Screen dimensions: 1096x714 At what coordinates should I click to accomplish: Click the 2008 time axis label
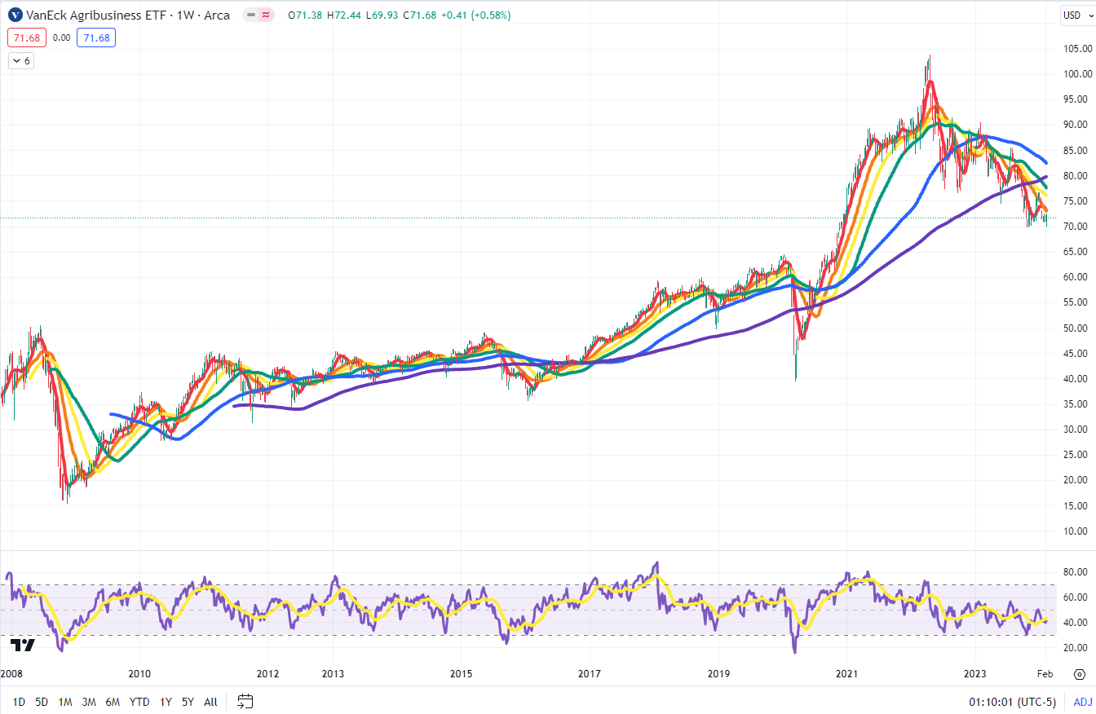click(11, 674)
